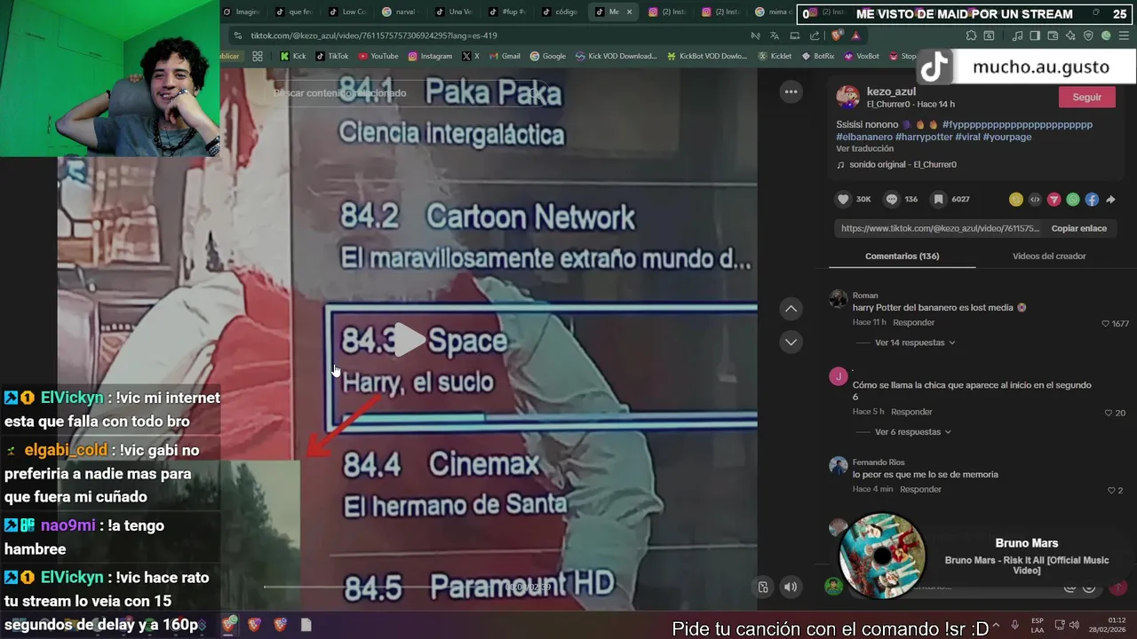Open the Gmail bookmark
The height and width of the screenshot is (639, 1137).
pyautogui.click(x=505, y=56)
